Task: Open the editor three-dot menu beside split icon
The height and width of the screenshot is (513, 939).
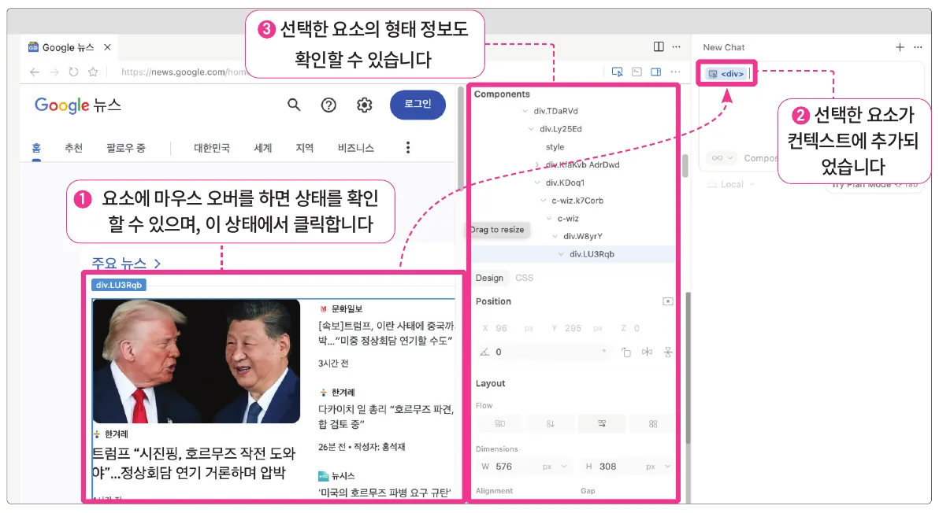Action: [677, 46]
